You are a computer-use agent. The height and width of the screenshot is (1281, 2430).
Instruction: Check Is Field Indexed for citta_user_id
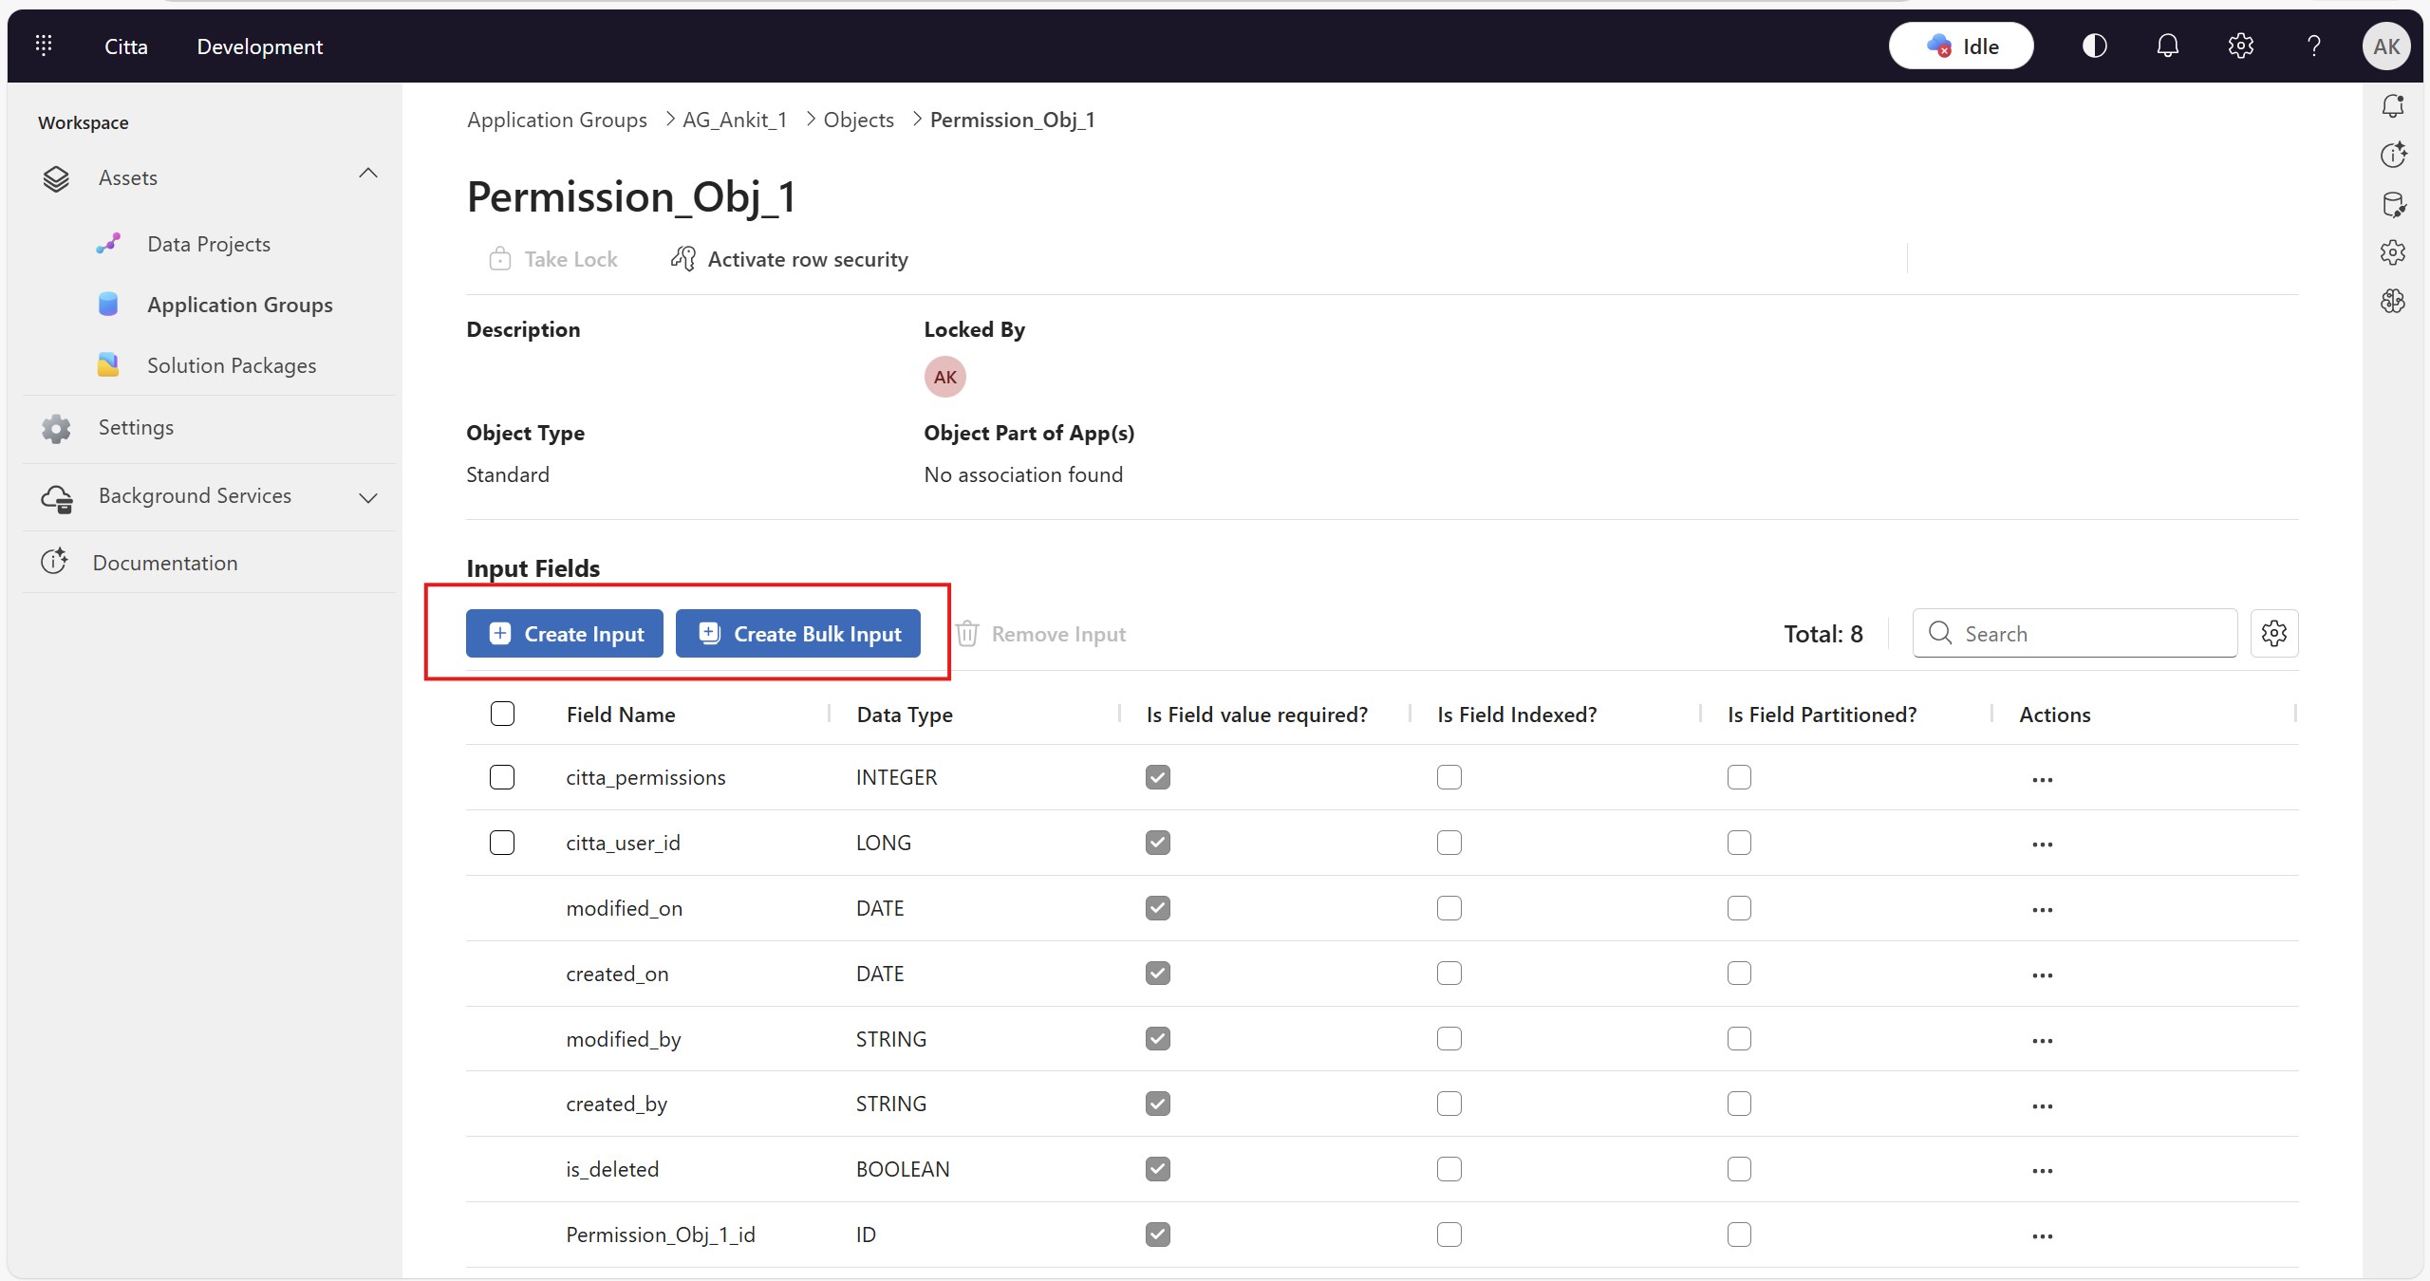(x=1449, y=843)
